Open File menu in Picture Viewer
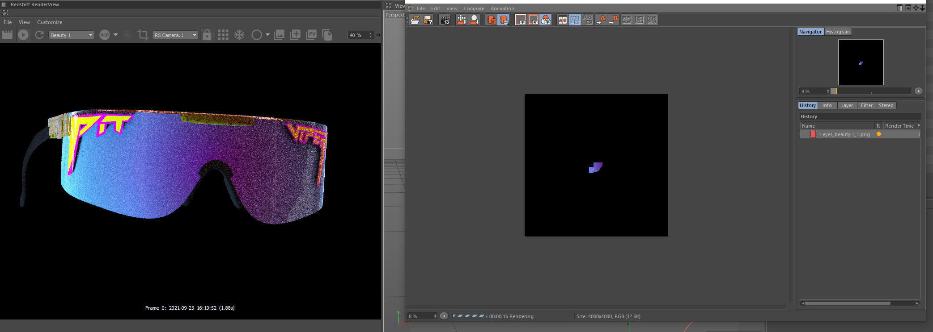Viewport: 933px width, 332px height. 421,8
